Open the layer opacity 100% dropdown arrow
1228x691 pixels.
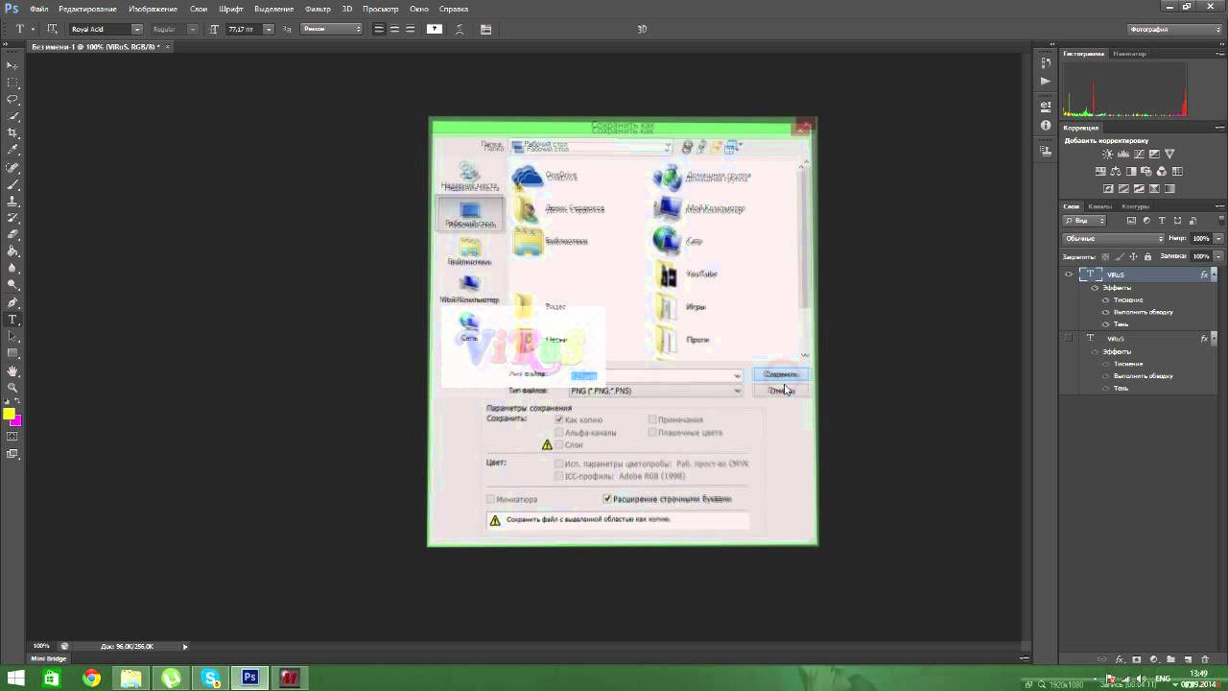tap(1218, 238)
